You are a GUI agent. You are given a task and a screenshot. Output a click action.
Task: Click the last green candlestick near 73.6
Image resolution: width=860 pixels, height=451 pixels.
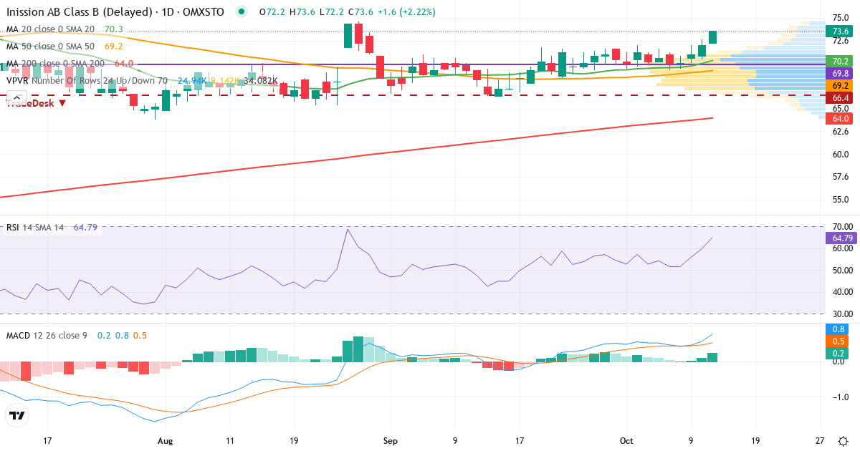(x=712, y=37)
